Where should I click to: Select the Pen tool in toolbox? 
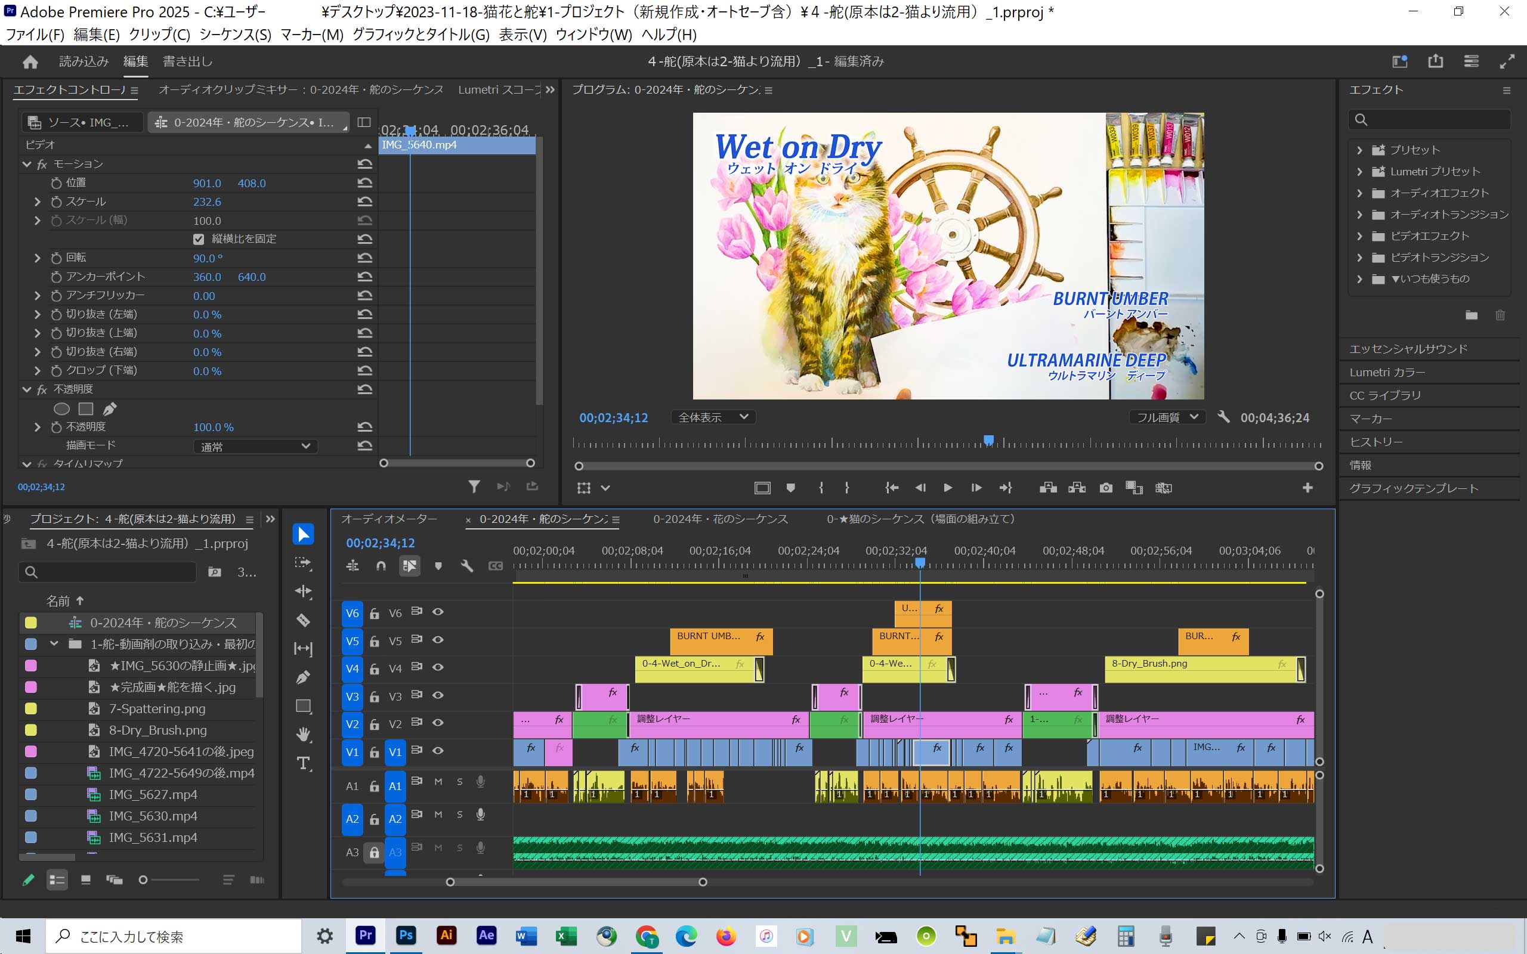coord(304,678)
